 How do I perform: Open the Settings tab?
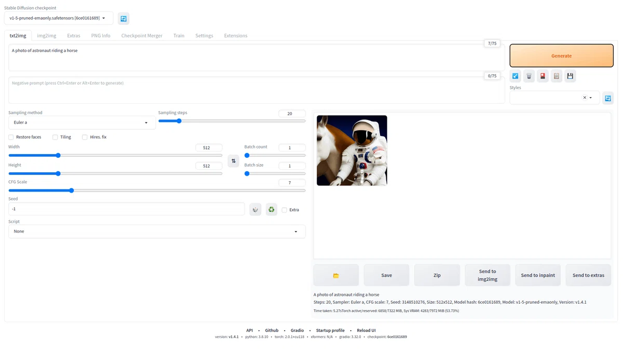pos(204,35)
